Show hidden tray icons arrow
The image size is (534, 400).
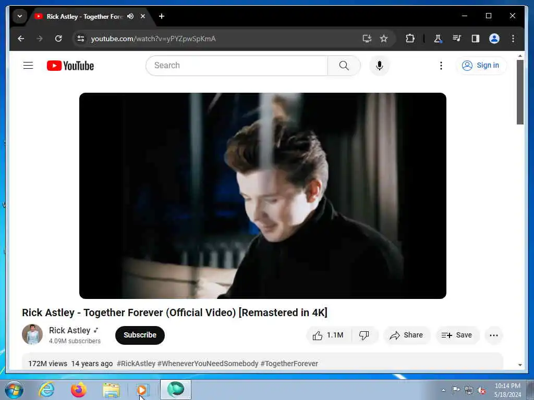tap(443, 390)
